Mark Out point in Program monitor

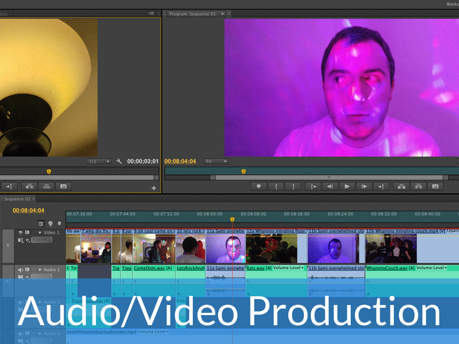[x=293, y=186]
